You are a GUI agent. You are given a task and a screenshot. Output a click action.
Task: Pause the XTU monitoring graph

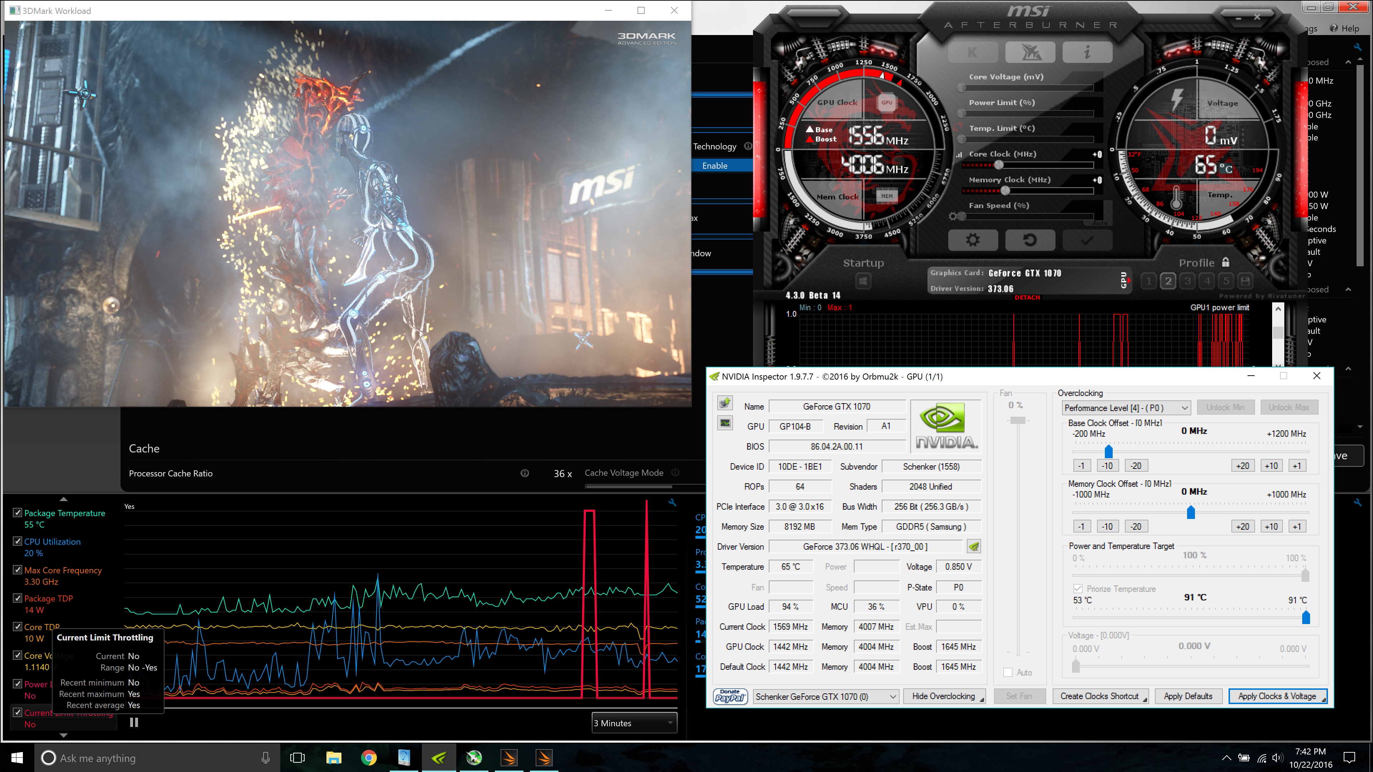pyautogui.click(x=134, y=722)
